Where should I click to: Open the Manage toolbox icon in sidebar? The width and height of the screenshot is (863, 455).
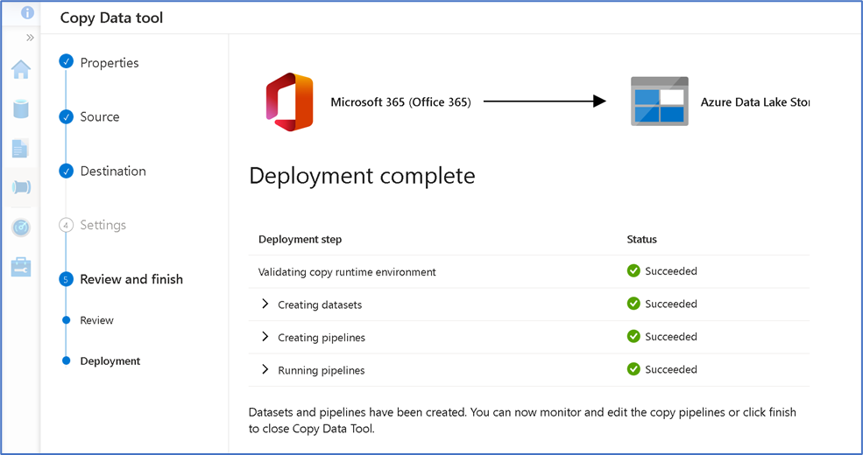click(x=21, y=267)
